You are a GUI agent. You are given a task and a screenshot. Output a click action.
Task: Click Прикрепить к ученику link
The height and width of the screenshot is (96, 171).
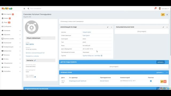(32, 56)
